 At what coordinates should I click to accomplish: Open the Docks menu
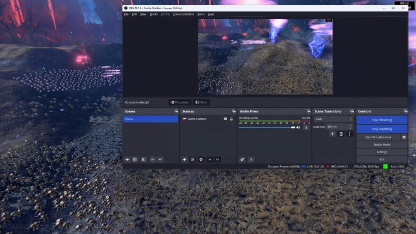click(x=154, y=14)
